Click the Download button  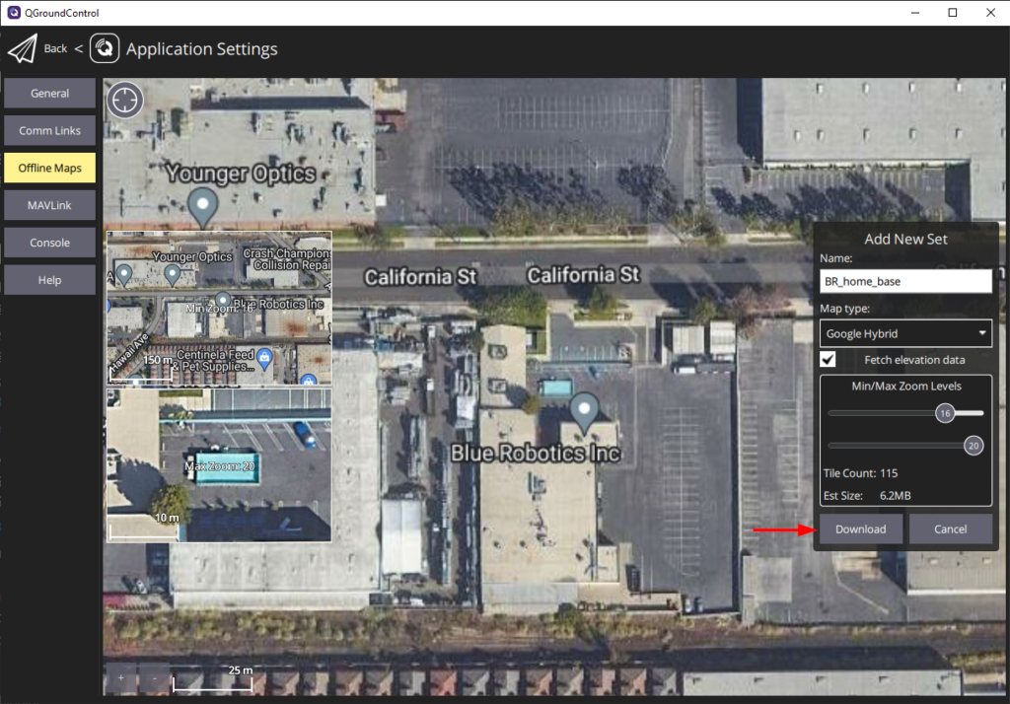tap(860, 528)
